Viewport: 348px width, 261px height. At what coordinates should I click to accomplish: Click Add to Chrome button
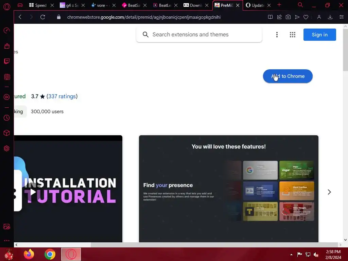click(288, 76)
